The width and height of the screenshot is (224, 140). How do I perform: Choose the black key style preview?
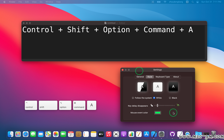tap(173, 87)
